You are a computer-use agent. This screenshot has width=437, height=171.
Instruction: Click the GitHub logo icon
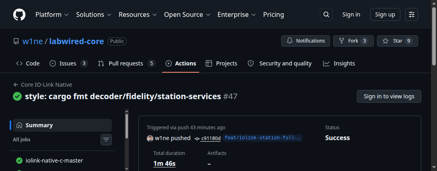19,14
